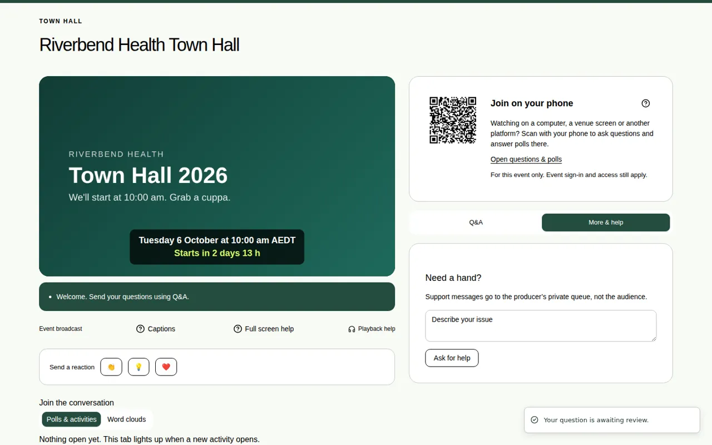Open the Word clouds tab
The image size is (712, 445).
[126, 419]
